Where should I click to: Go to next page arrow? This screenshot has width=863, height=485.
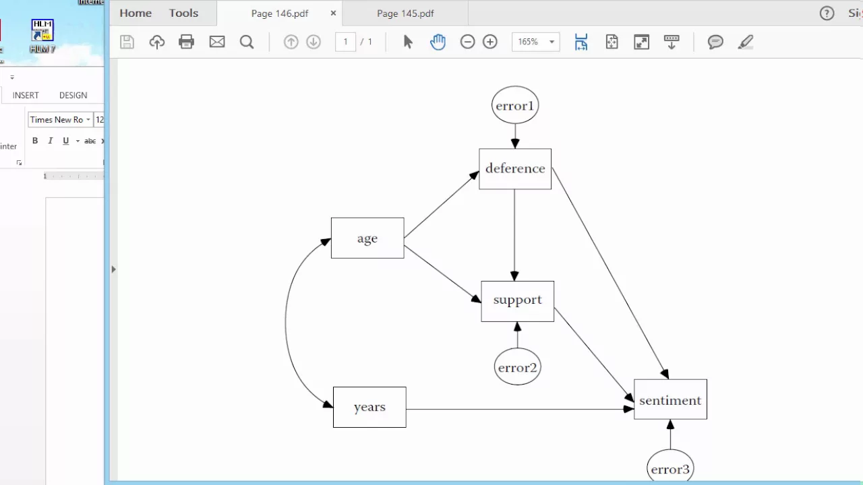tap(314, 42)
